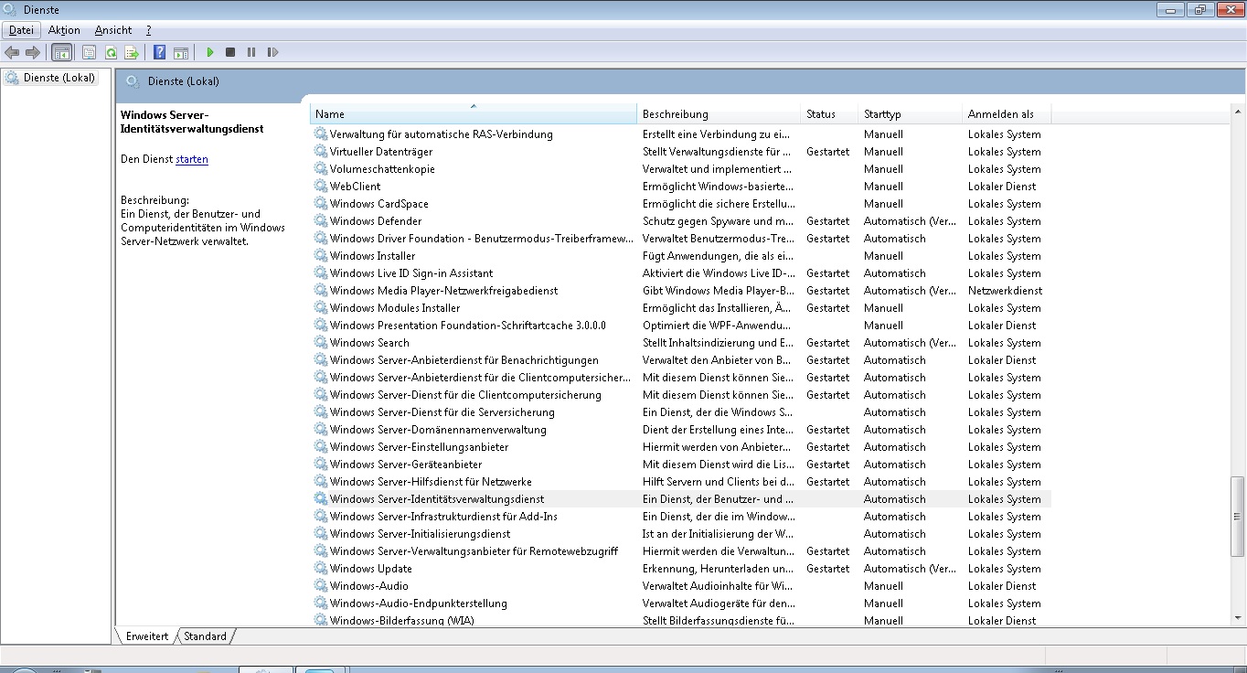Image resolution: width=1247 pixels, height=673 pixels.
Task: Click the Back arrow in the toolbar
Action: (x=12, y=52)
